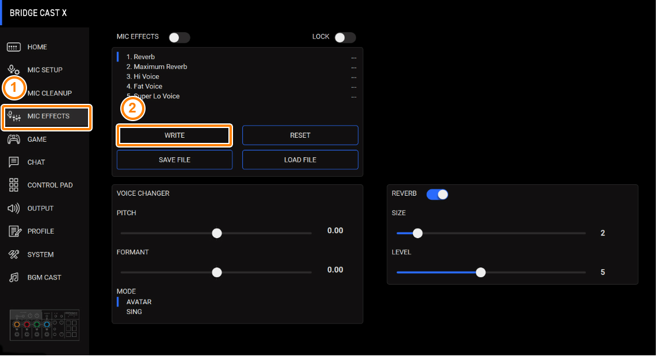The image size is (657, 357).
Task: Click the reverb LEVEL slider handle
Action: (480, 273)
